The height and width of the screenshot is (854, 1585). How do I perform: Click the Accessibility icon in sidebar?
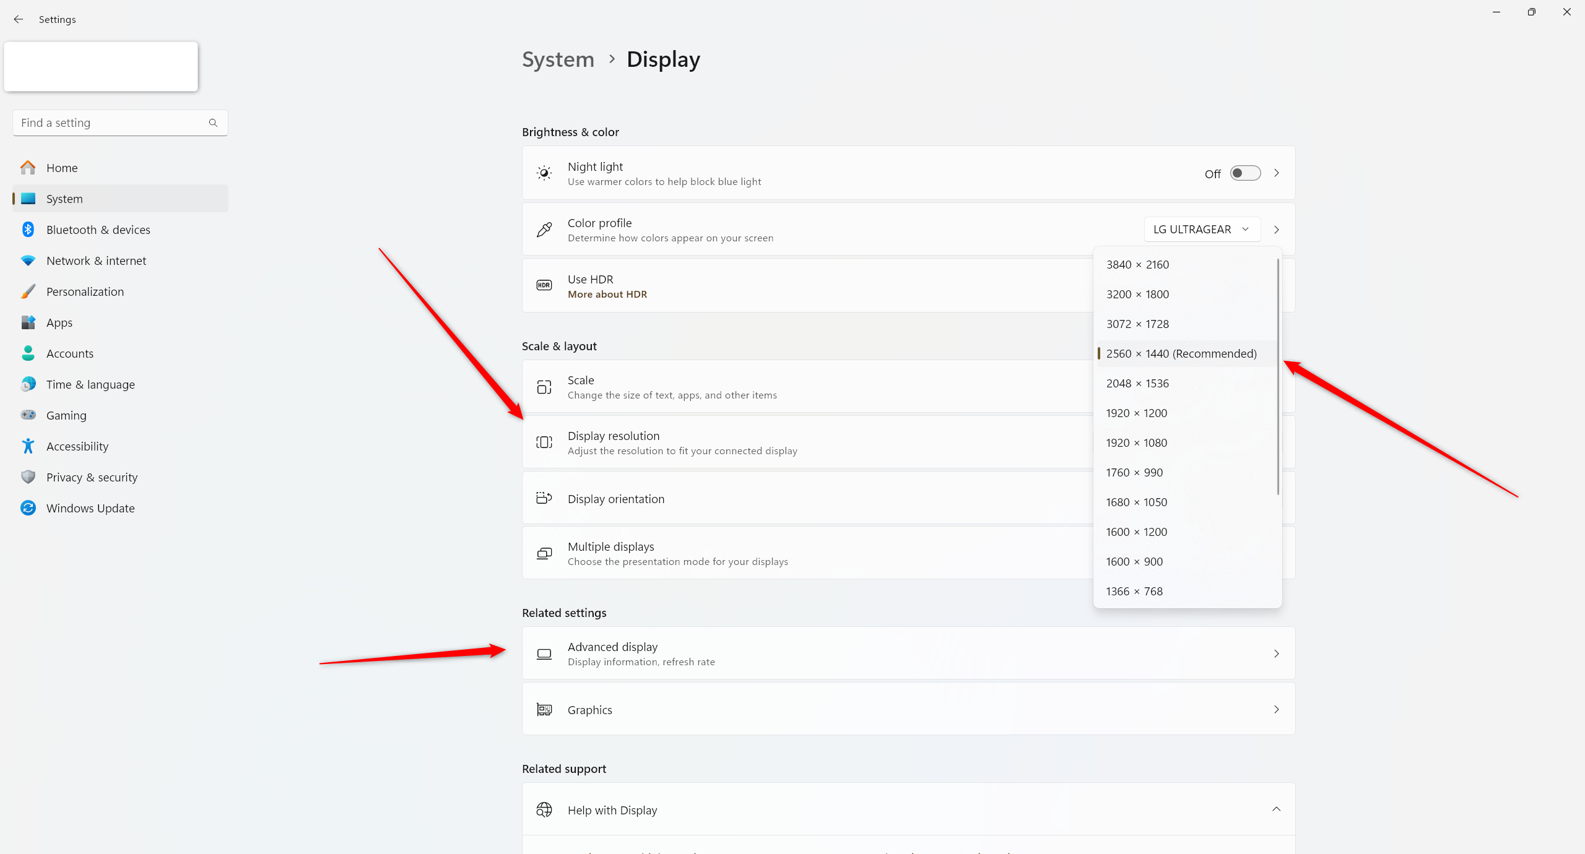[28, 445]
